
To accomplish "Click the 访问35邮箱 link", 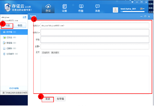I will coord(14,88).
